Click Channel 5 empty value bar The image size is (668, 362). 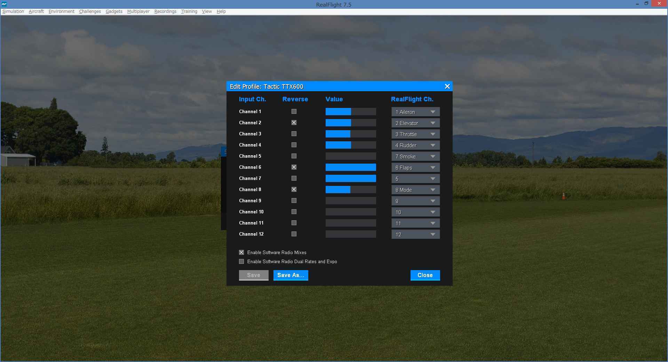[351, 156]
